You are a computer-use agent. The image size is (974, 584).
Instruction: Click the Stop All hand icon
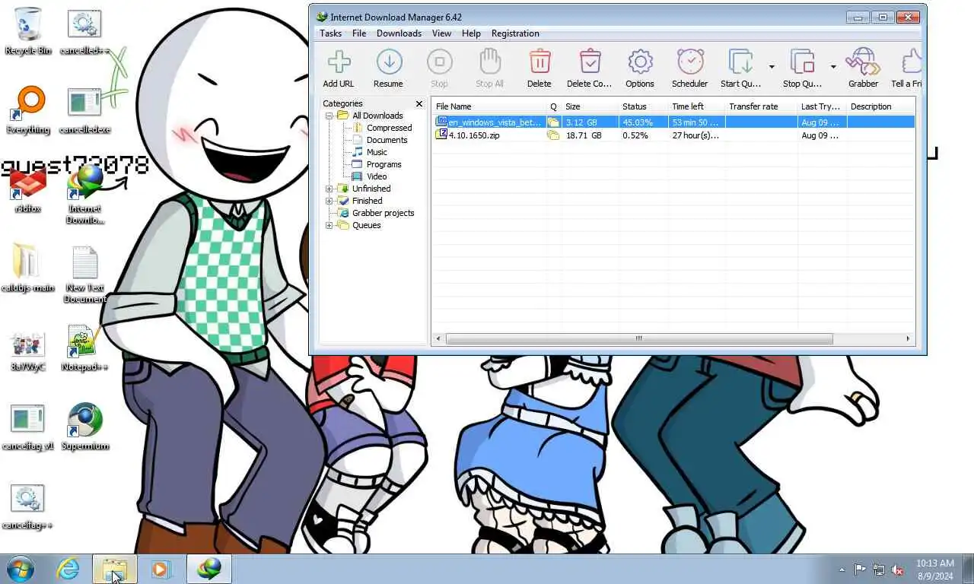click(489, 62)
